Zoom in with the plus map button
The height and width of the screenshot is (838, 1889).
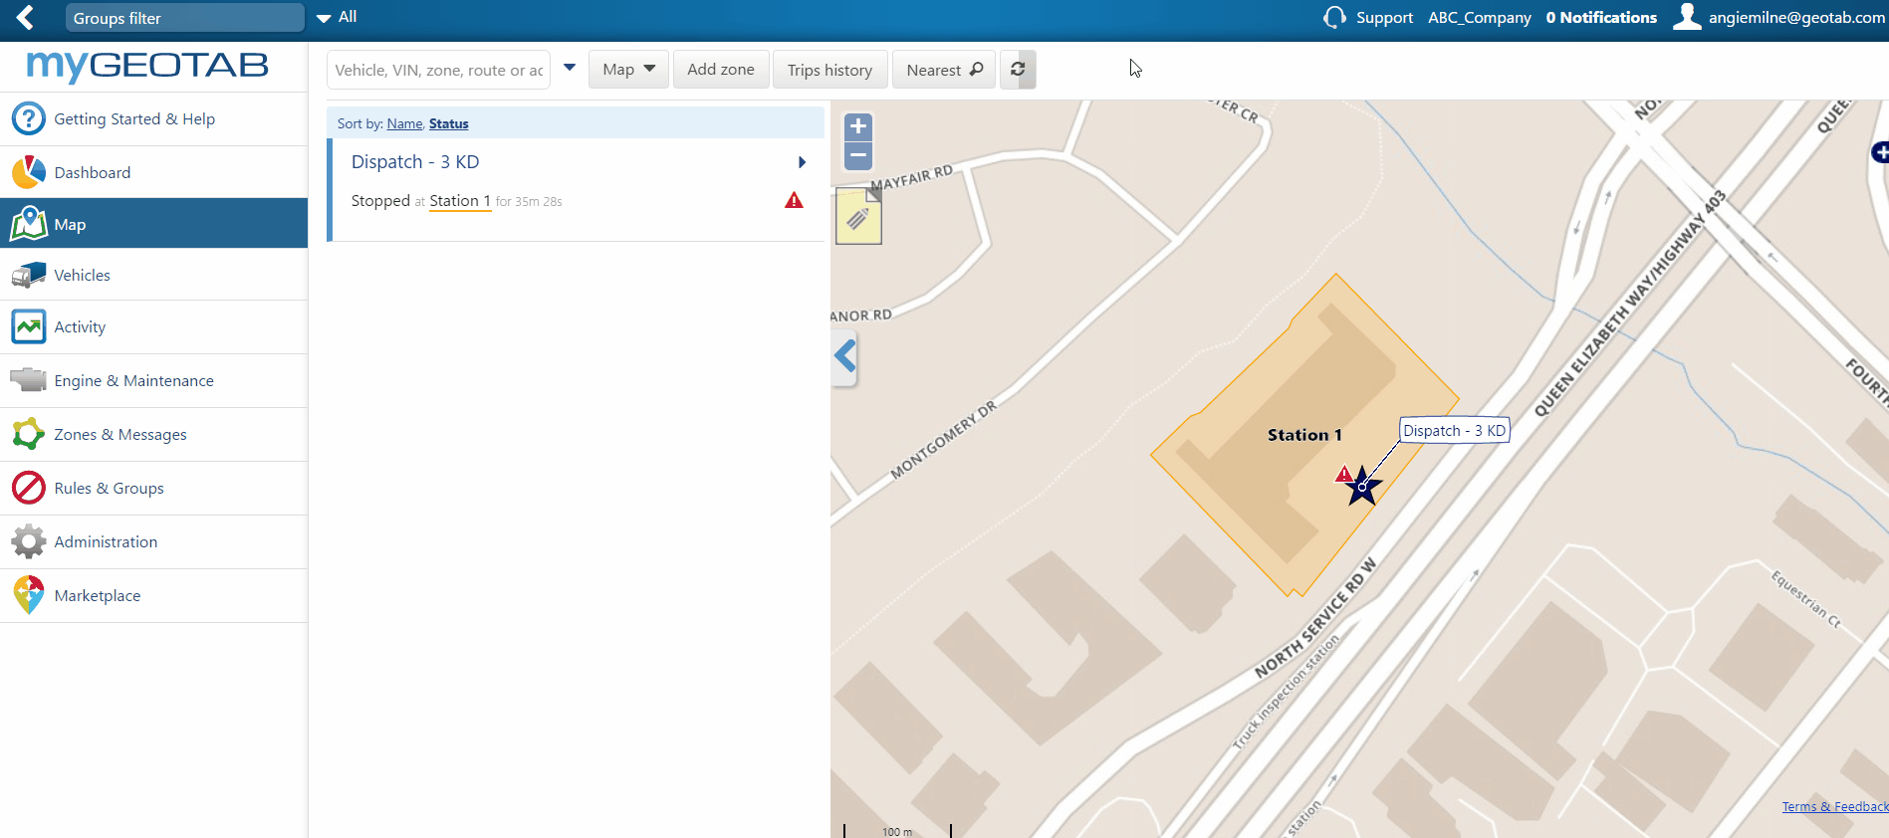click(x=858, y=126)
